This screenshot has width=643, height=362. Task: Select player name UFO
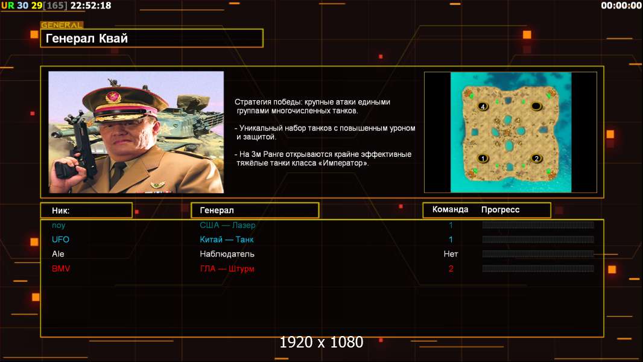[x=61, y=240]
